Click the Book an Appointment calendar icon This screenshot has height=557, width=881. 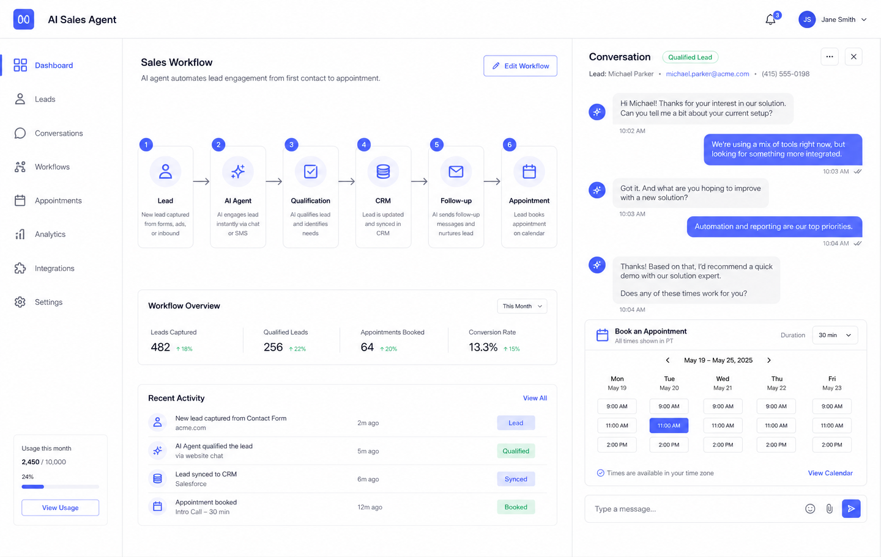pos(602,335)
